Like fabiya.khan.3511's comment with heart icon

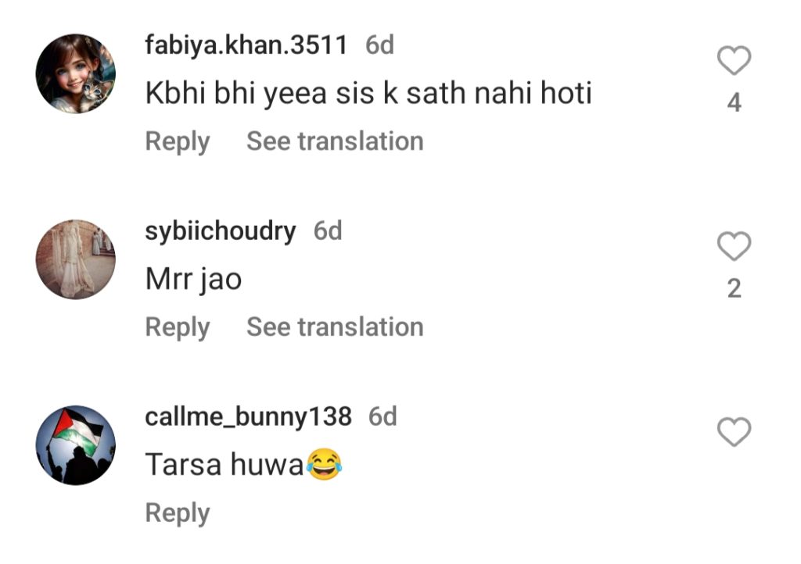click(x=734, y=60)
